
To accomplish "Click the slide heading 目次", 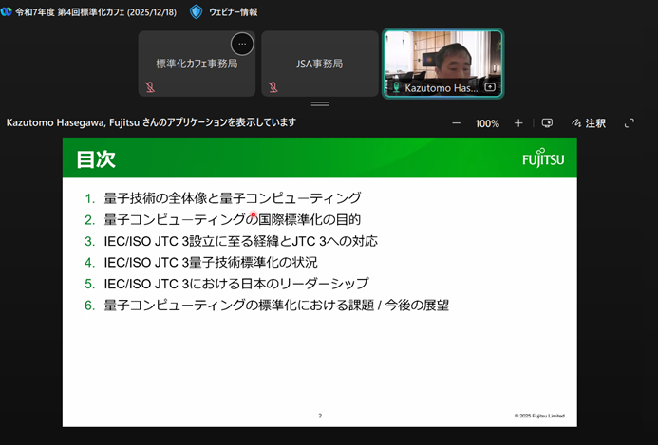I will [96, 159].
